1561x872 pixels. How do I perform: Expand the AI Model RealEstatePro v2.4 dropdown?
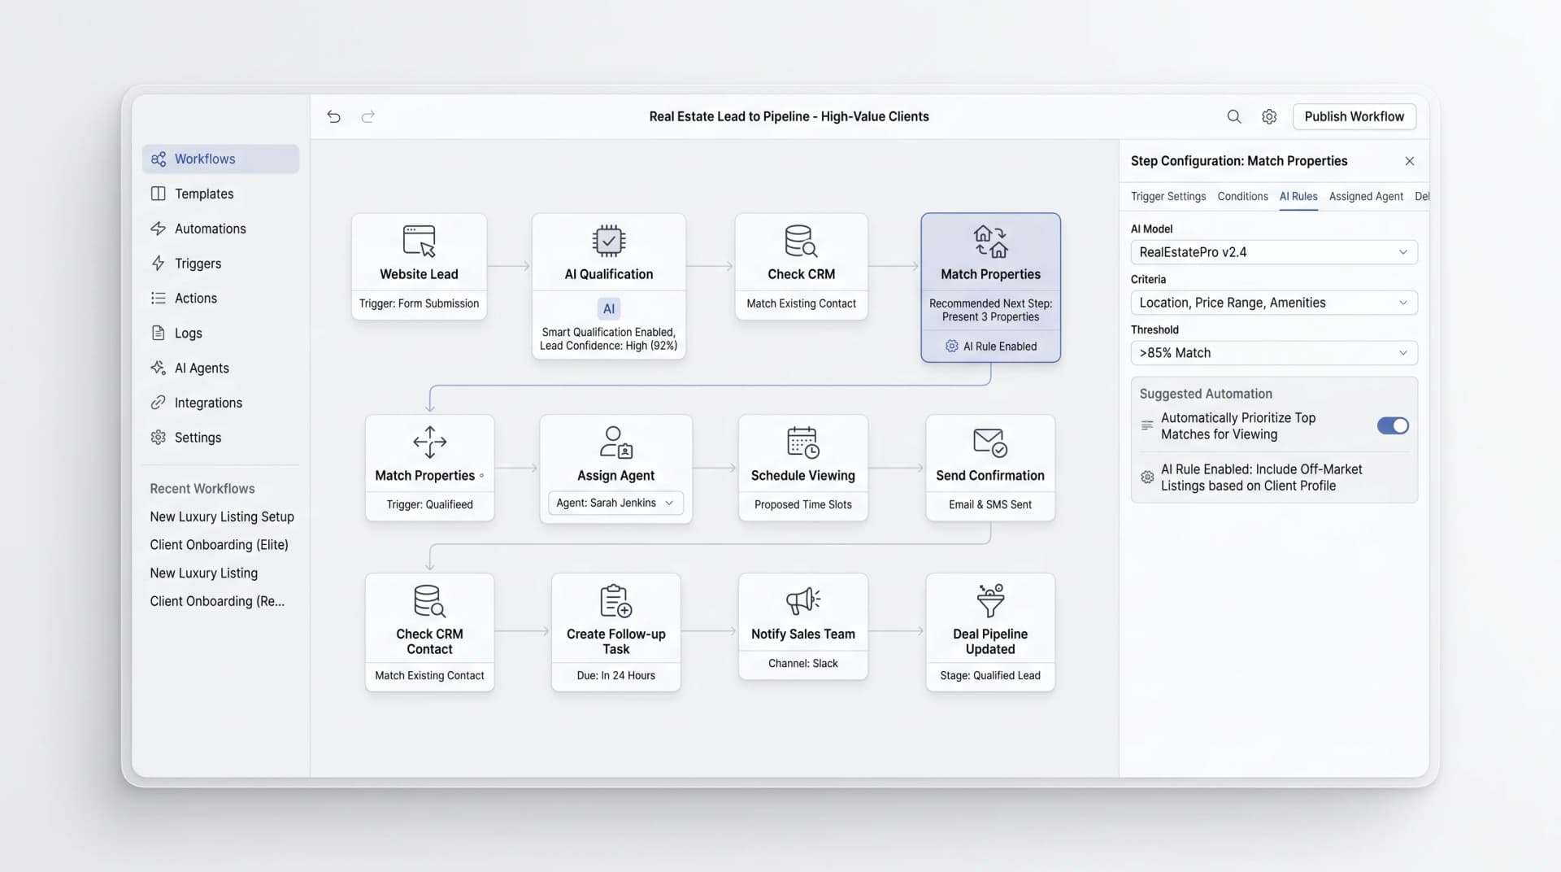tap(1273, 252)
